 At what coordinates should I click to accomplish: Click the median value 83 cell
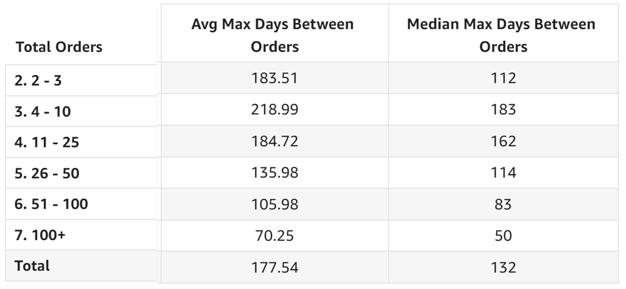coord(503,204)
